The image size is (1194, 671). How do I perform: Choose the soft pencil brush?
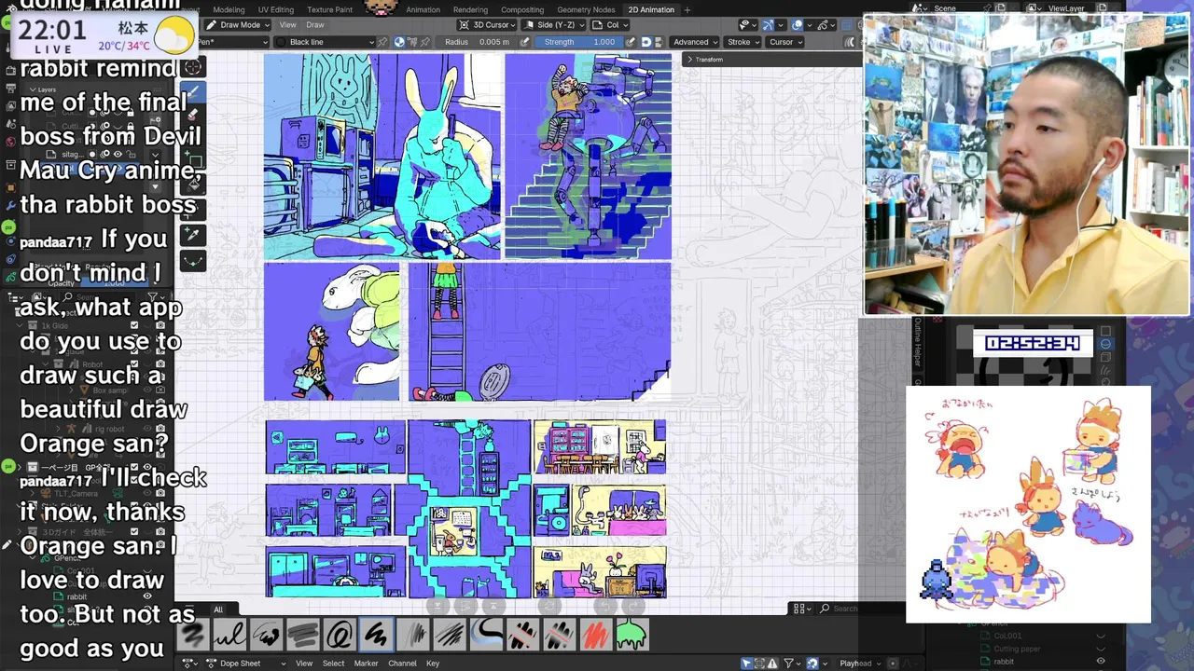(412, 636)
